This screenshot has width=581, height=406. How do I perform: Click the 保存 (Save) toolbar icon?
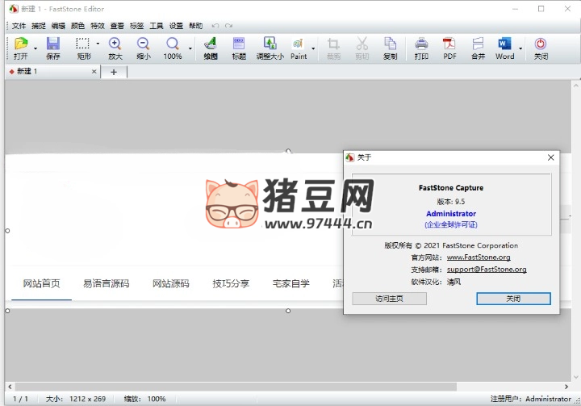coord(53,48)
